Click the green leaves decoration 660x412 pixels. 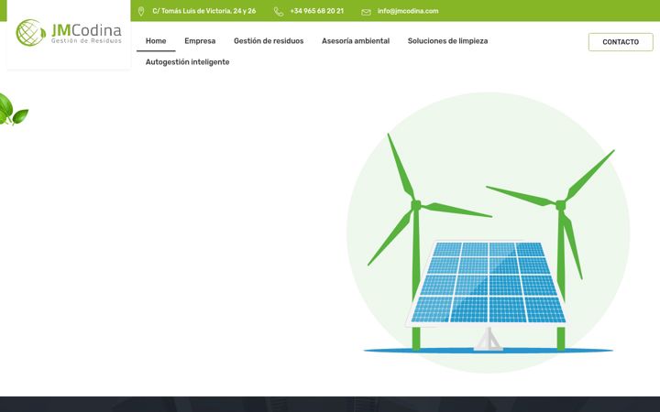(14, 109)
